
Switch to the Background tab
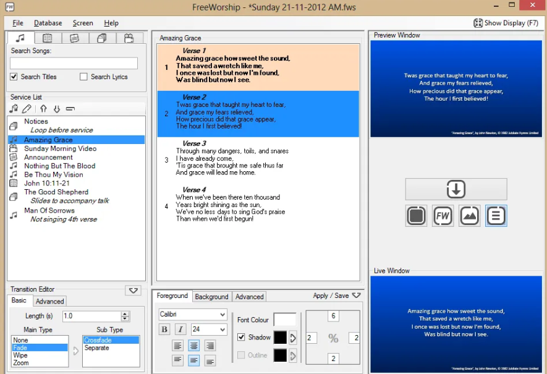211,297
